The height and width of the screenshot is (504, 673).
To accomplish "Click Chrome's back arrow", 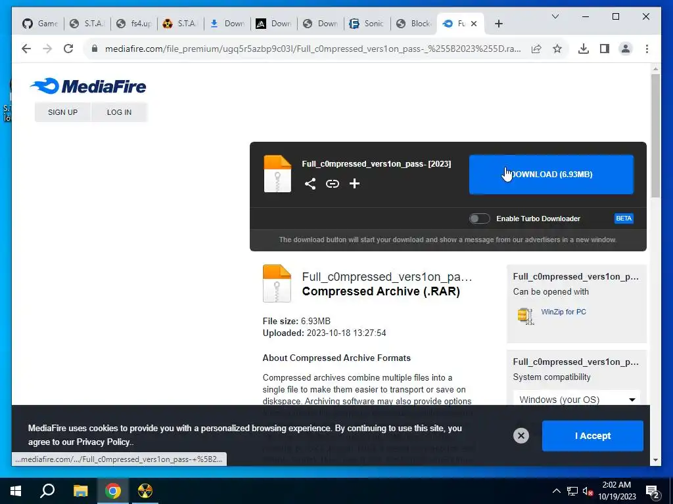I will (x=26, y=49).
